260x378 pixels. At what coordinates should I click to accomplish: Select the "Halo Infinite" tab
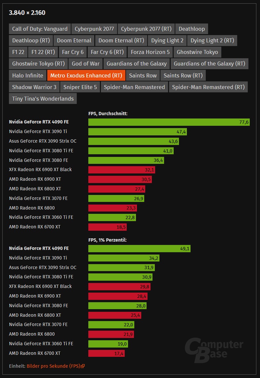[x=27, y=75]
